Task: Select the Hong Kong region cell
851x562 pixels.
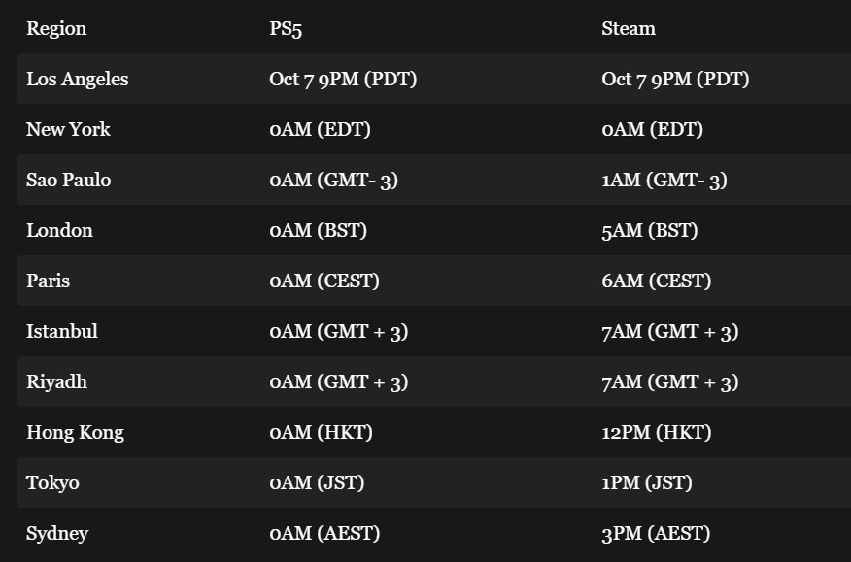Action: tap(75, 432)
